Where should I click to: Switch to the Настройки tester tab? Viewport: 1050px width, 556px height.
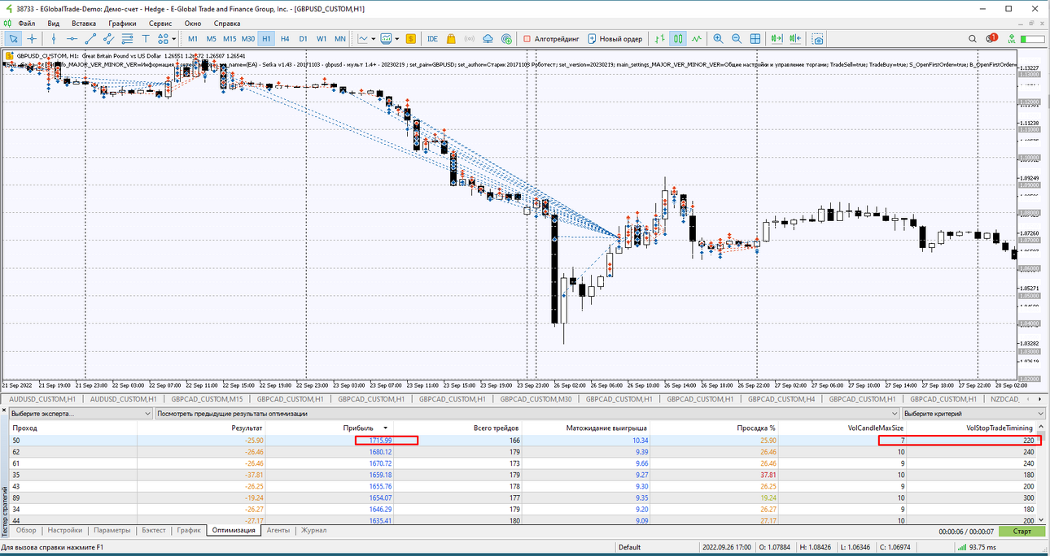[x=64, y=530]
